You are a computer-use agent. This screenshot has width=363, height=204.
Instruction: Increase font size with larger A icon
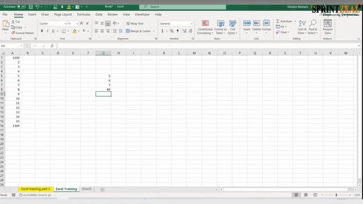click(82, 23)
